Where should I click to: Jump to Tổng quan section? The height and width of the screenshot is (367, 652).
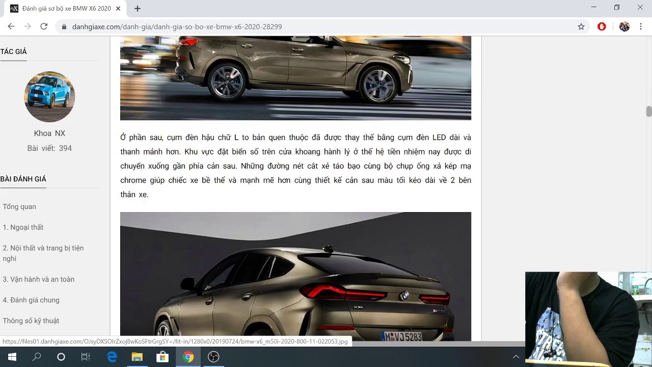[19, 206]
